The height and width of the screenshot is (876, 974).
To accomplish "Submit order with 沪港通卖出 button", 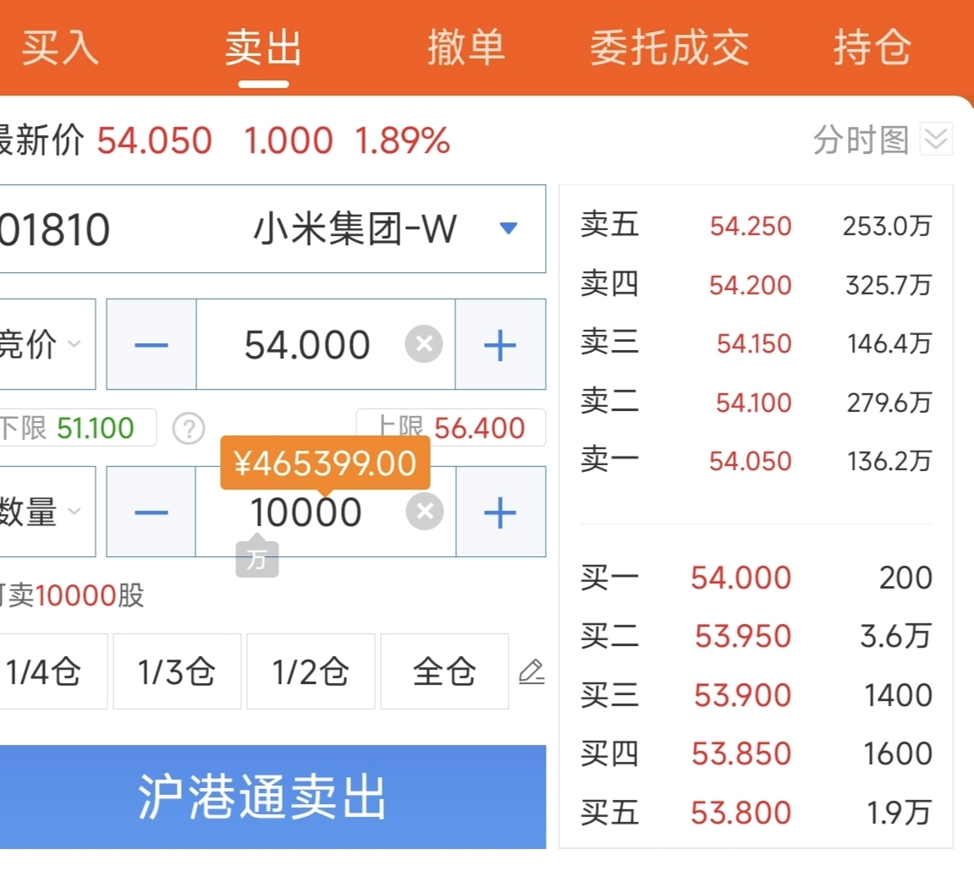I will (272, 797).
